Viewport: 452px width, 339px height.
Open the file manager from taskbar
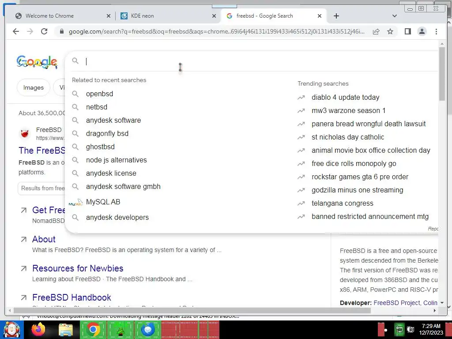[66, 330]
